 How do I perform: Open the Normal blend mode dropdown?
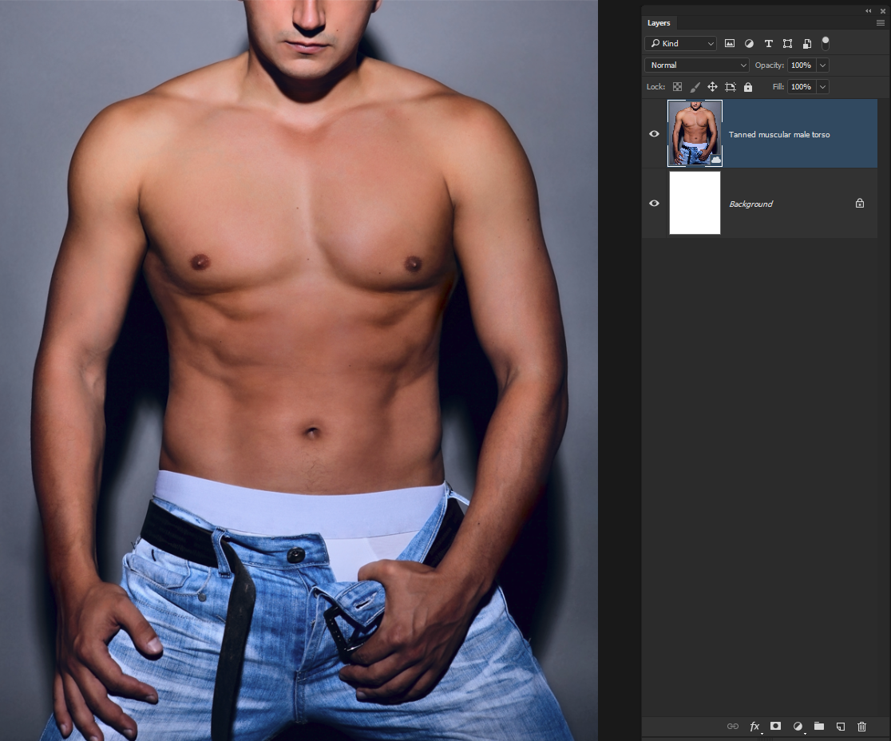697,65
